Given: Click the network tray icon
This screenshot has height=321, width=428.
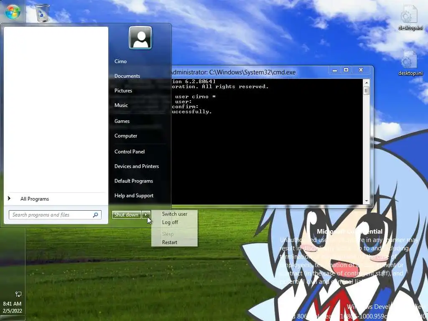Looking at the screenshot, I should pos(18,294).
